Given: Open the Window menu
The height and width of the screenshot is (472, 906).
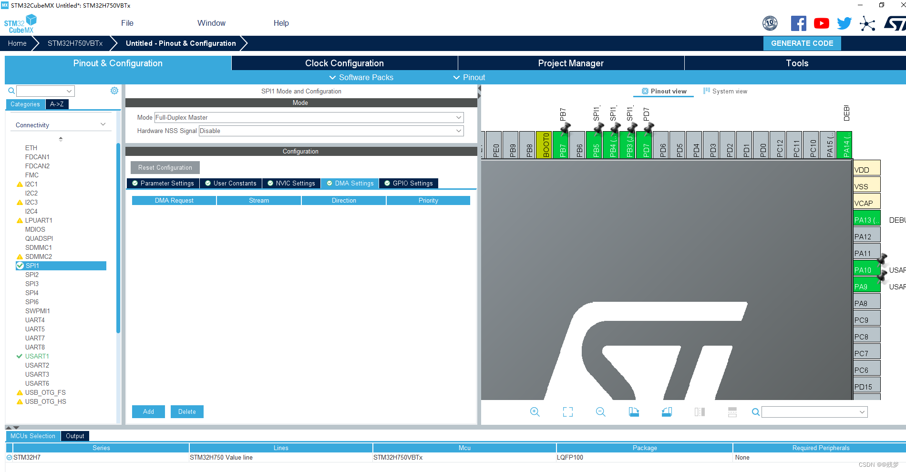Looking at the screenshot, I should (211, 23).
